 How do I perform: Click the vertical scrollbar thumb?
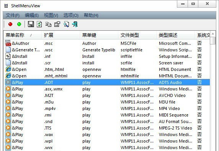(x=213, y=41)
